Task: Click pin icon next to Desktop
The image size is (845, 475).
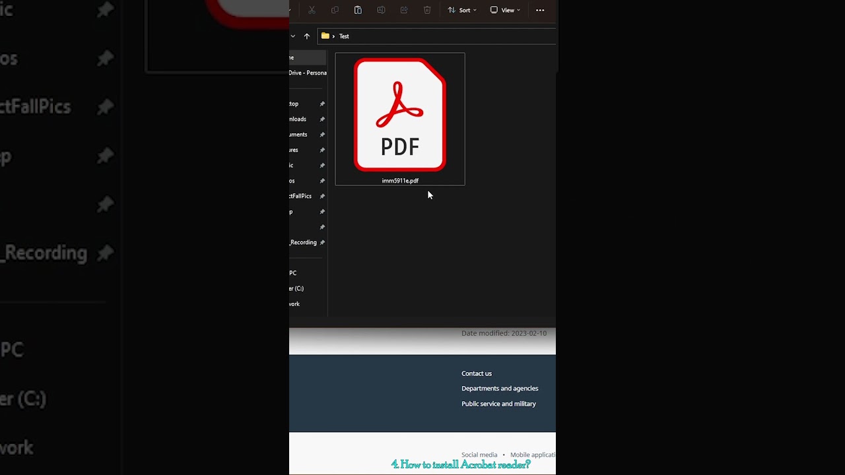Action: (322, 104)
